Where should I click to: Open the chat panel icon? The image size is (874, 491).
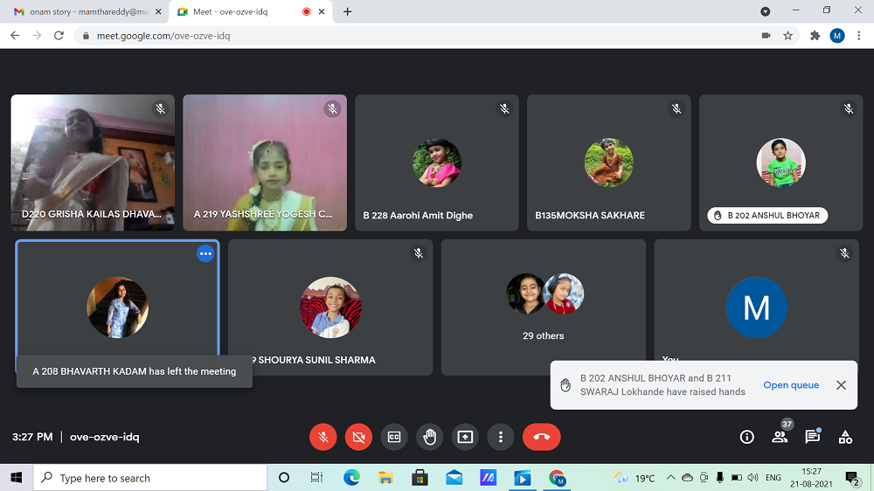[x=812, y=437]
